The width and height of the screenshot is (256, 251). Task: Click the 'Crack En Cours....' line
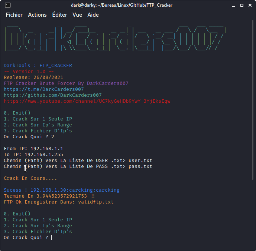pos(30,178)
